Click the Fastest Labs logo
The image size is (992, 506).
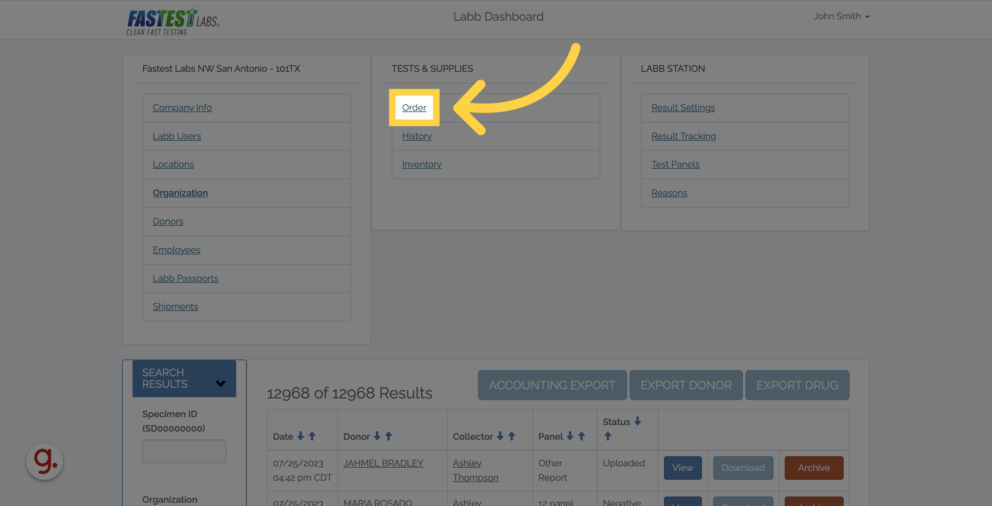point(173,21)
